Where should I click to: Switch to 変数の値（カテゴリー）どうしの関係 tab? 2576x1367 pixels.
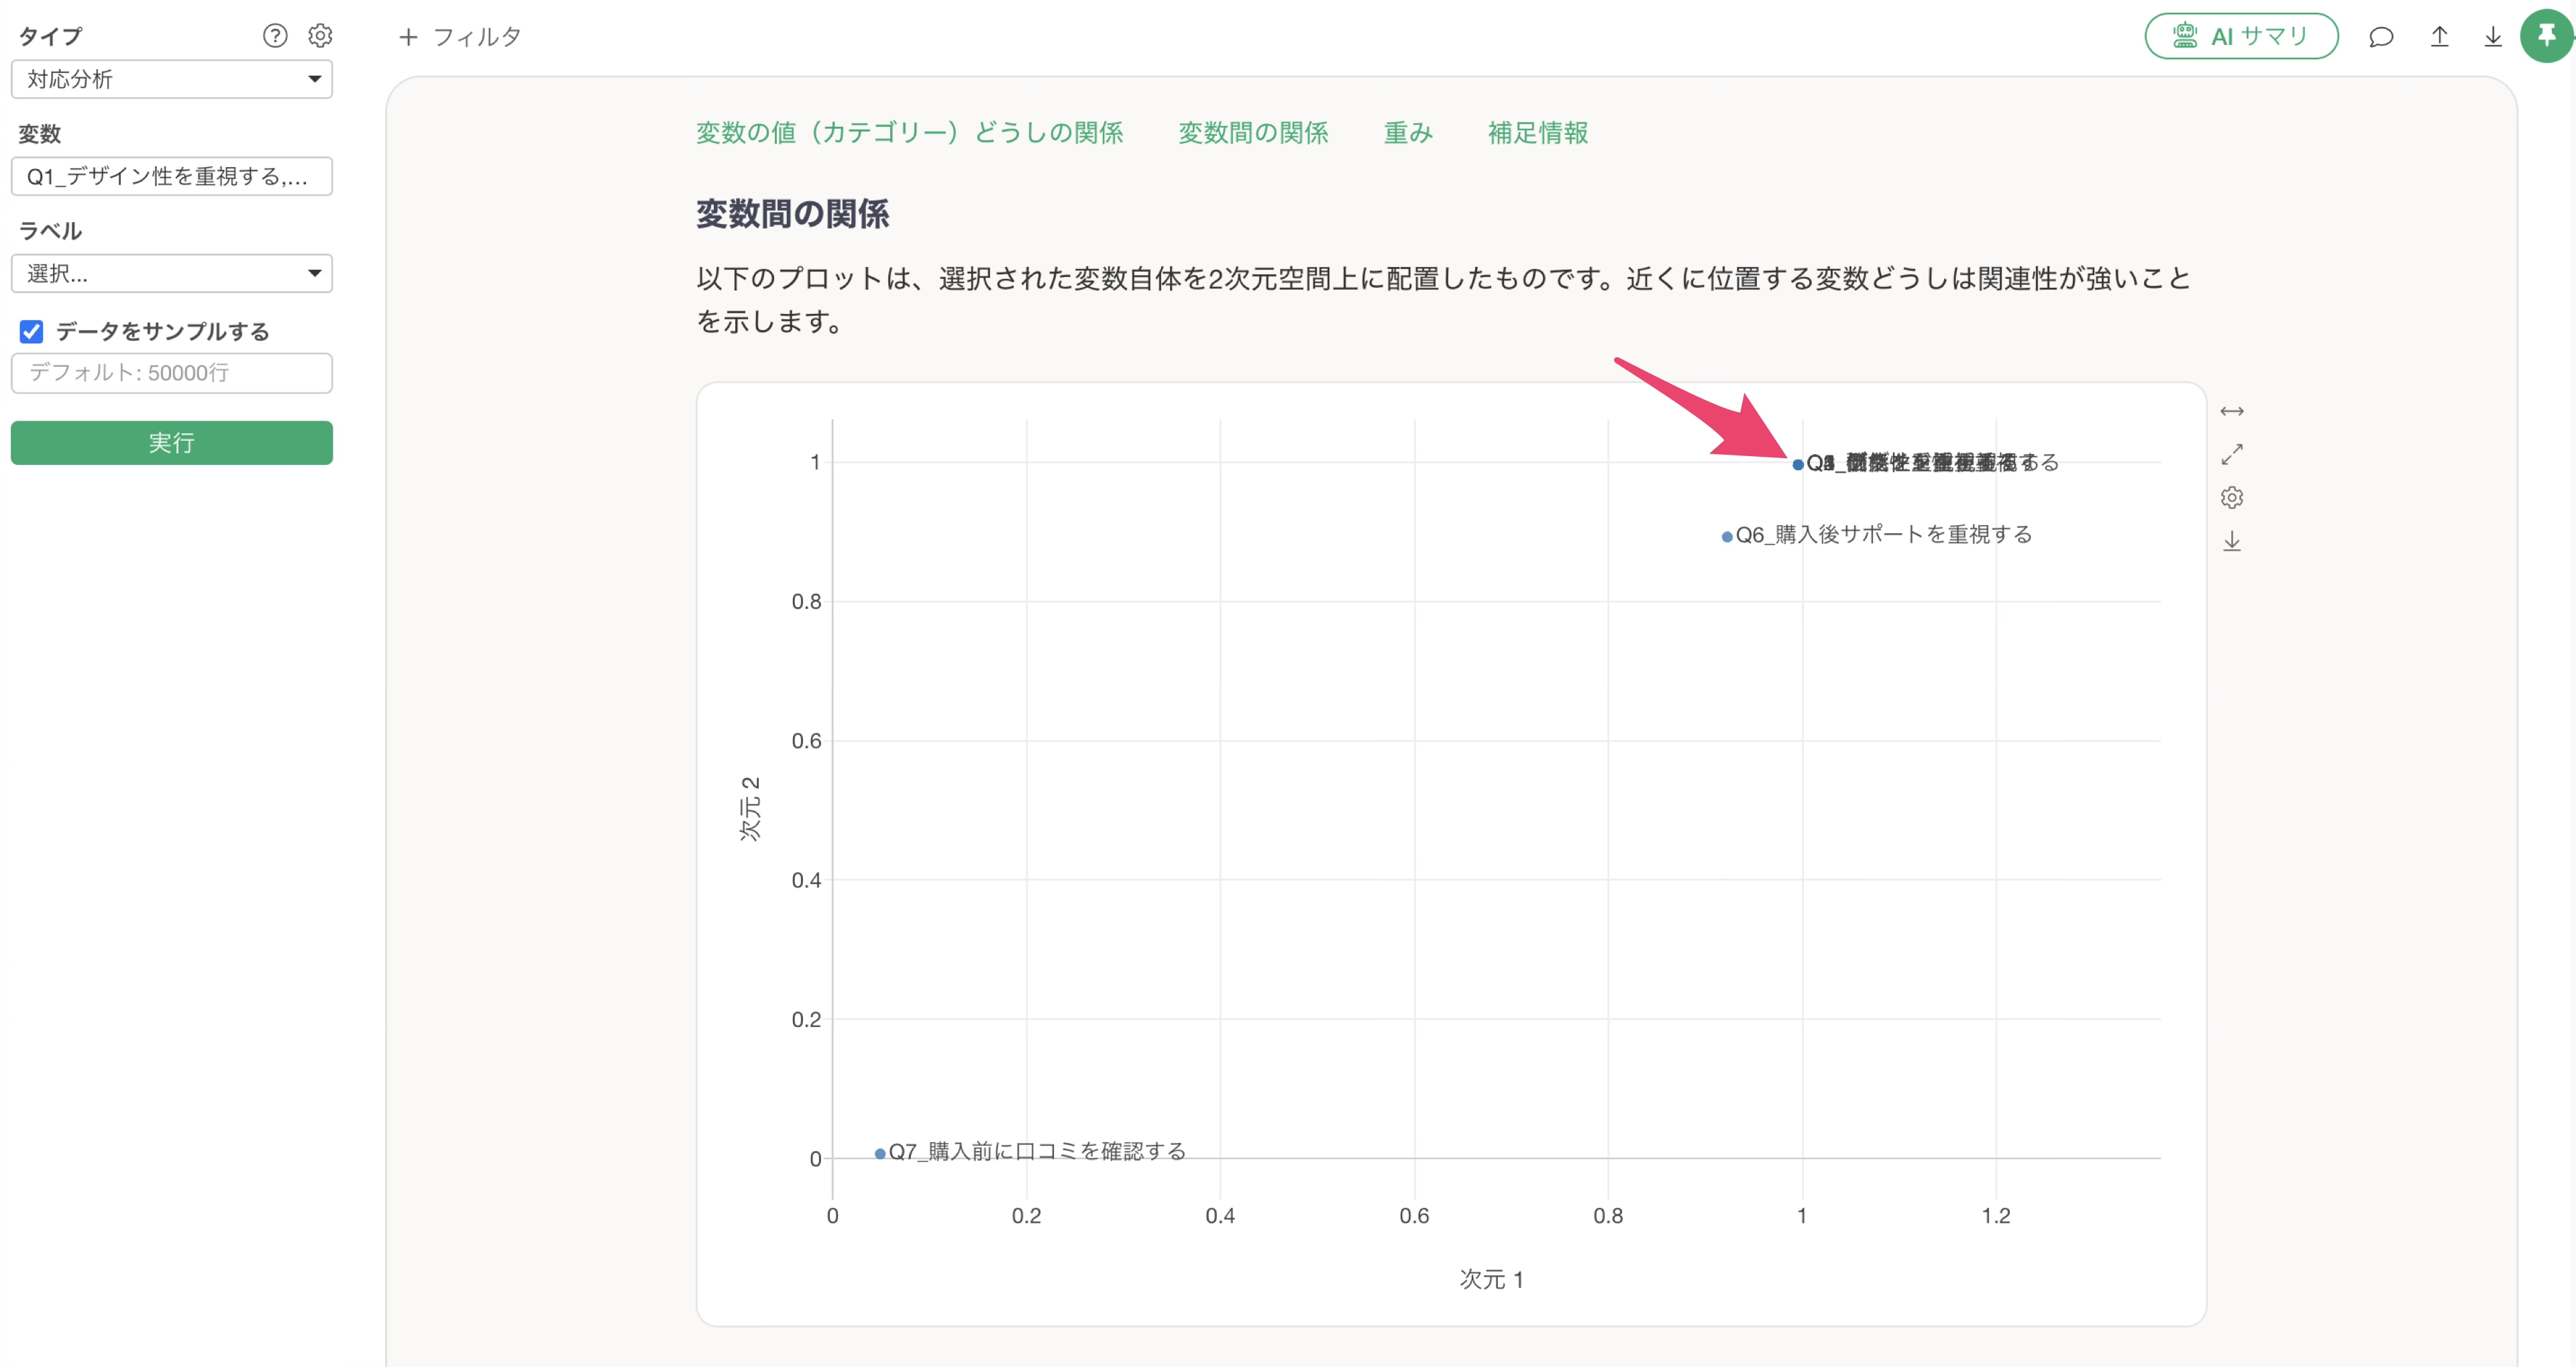coord(909,133)
